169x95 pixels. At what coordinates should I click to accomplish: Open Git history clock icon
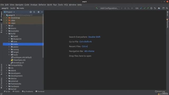pos(151,8)
